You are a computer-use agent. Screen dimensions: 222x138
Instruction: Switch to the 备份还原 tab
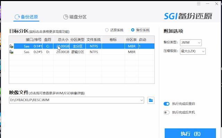tap(26, 17)
